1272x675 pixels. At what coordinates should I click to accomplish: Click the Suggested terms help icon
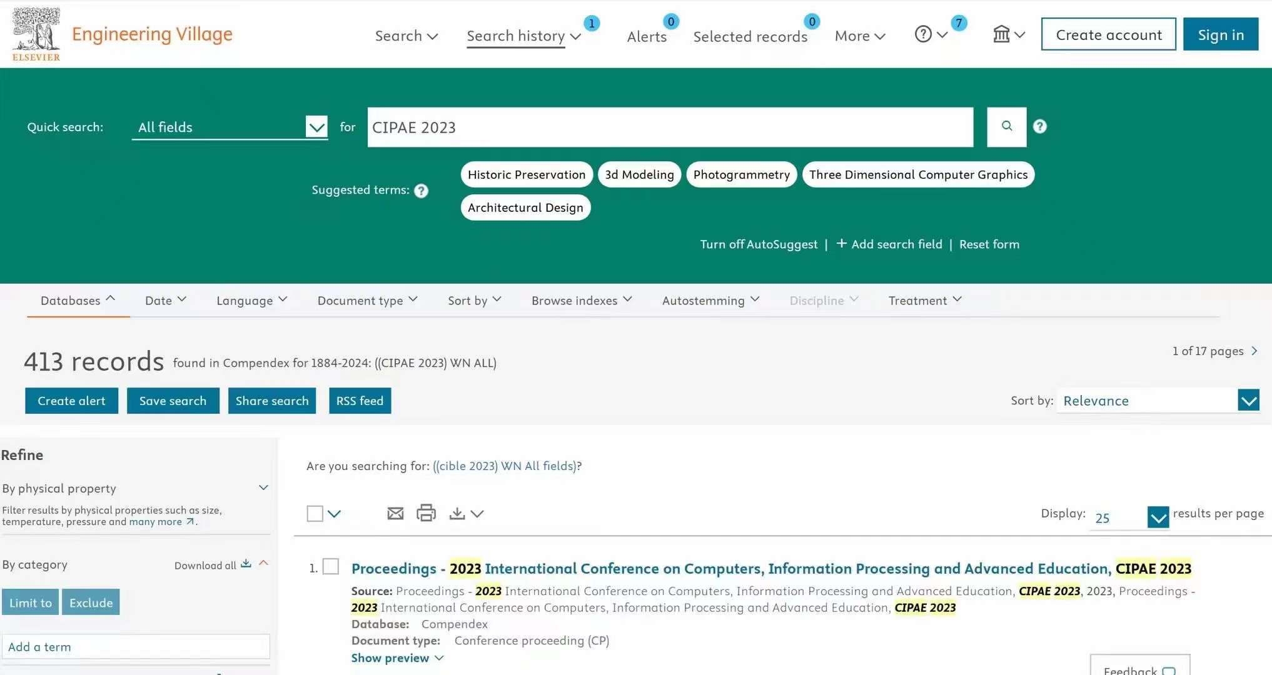coord(421,191)
